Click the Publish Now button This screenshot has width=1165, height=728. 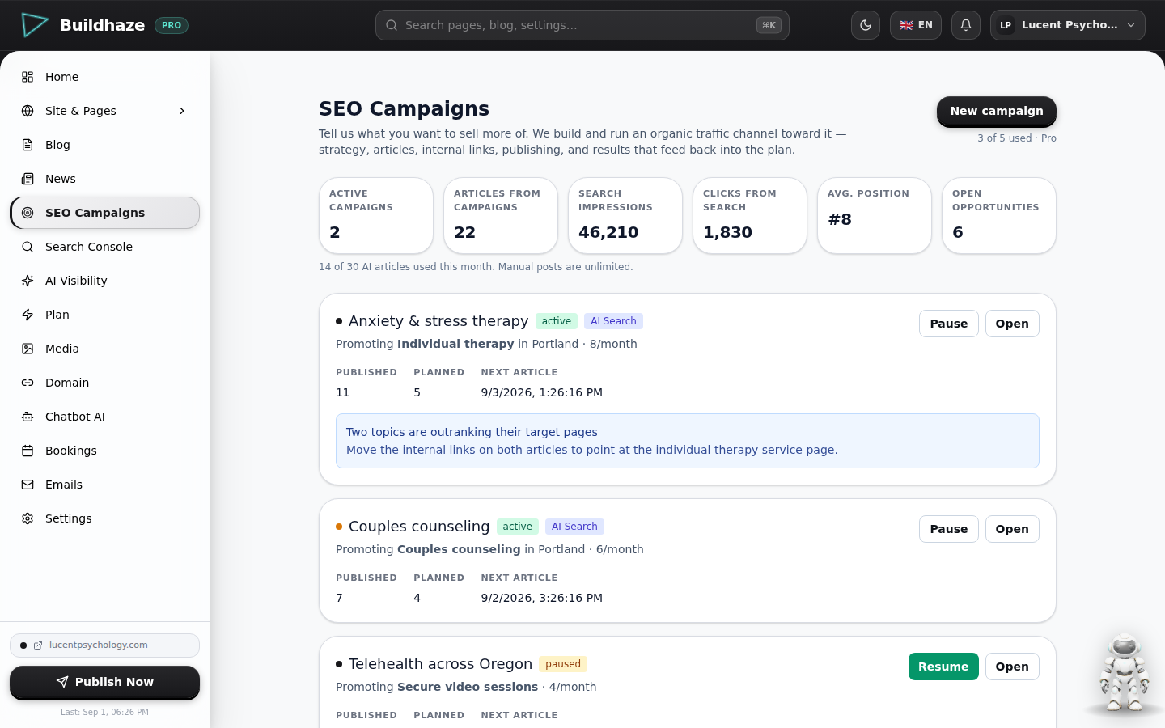[x=104, y=682]
